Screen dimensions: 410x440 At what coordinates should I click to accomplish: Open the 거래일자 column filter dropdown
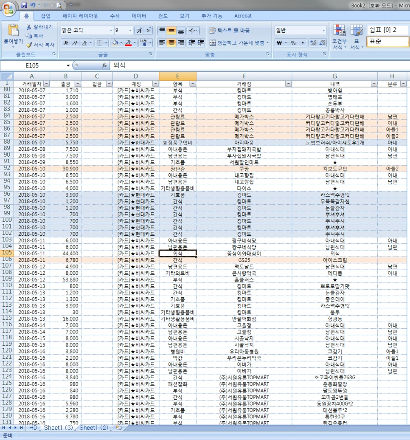[46, 84]
